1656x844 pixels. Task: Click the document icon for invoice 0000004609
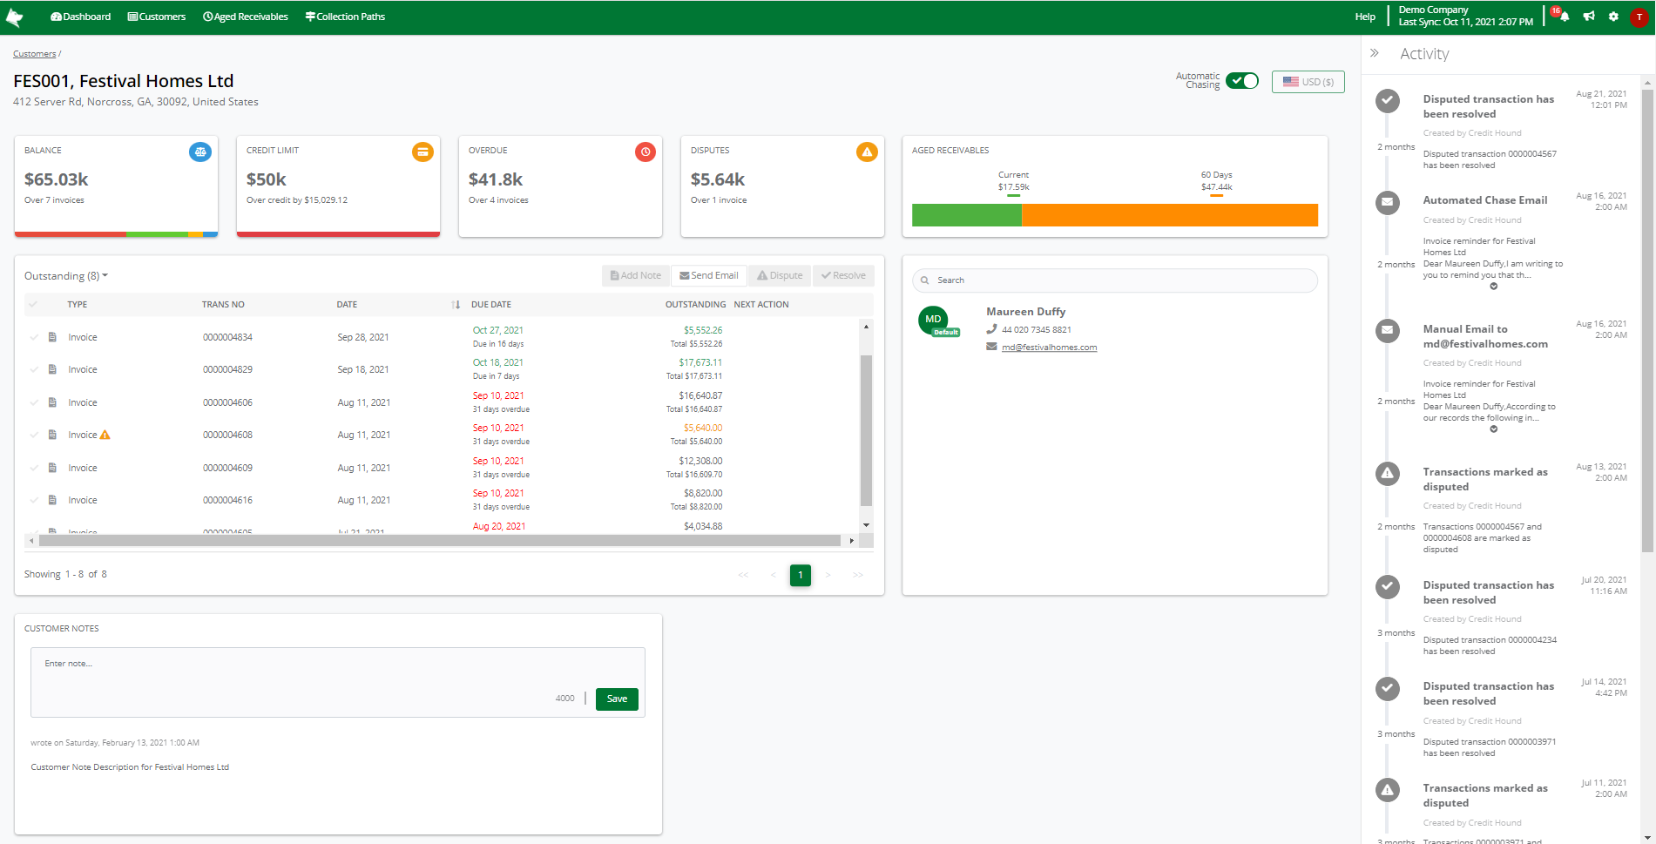pos(52,468)
